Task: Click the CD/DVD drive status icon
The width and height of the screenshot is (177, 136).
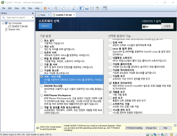Action: 151,134
